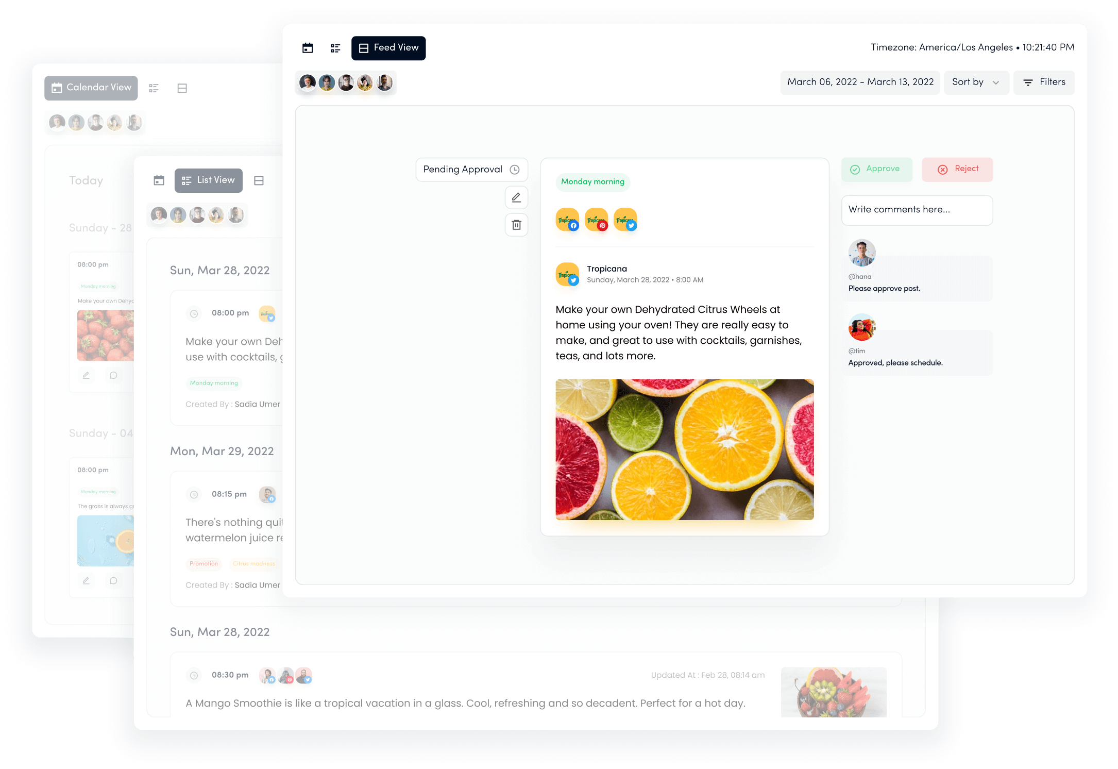Toggle the Calendar View mode
The height and width of the screenshot is (769, 1118).
coord(91,88)
